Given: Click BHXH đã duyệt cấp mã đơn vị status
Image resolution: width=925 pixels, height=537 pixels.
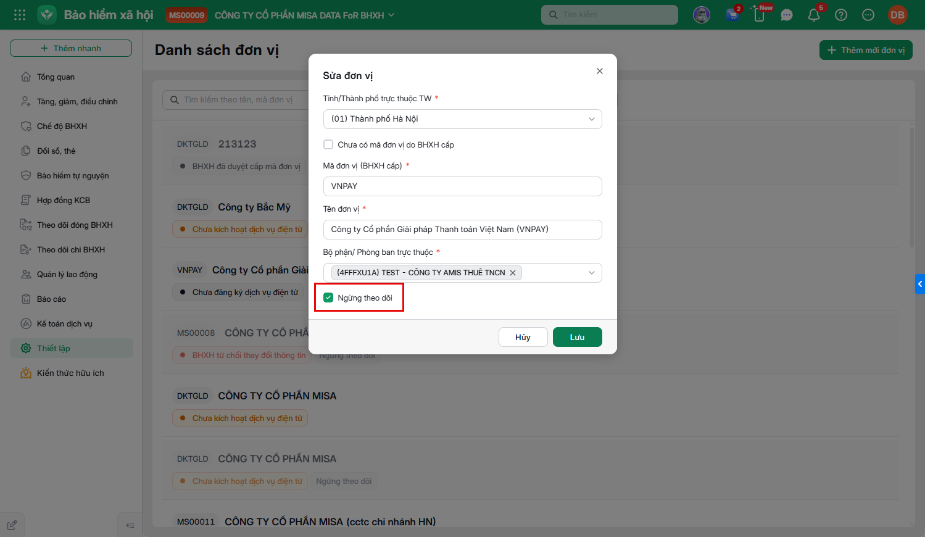Looking at the screenshot, I should pos(240,167).
